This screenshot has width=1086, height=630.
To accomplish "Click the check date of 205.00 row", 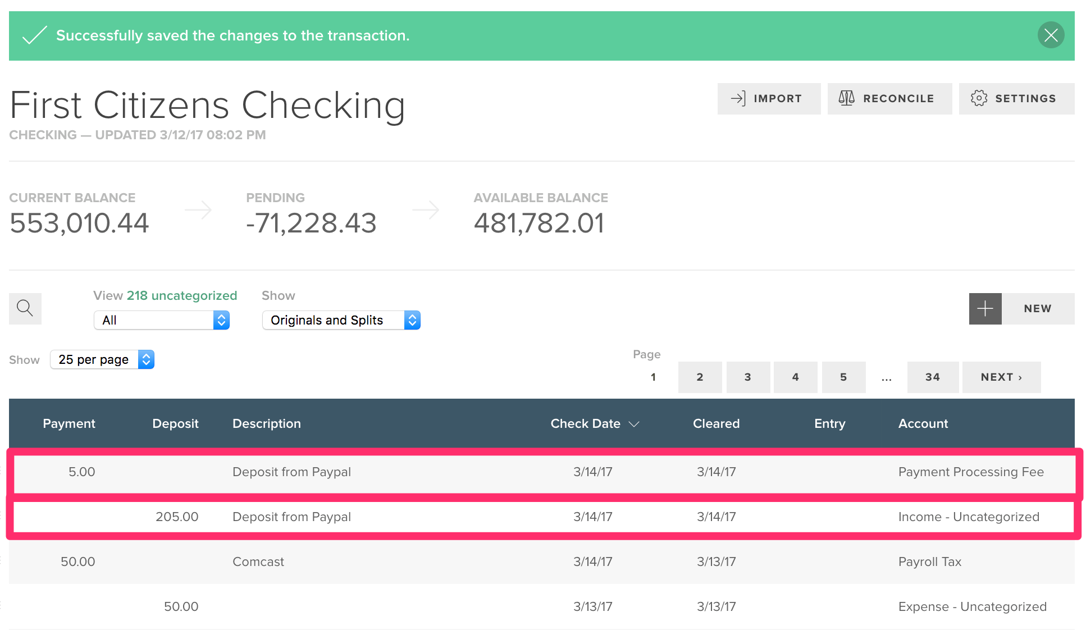I will 592,517.
